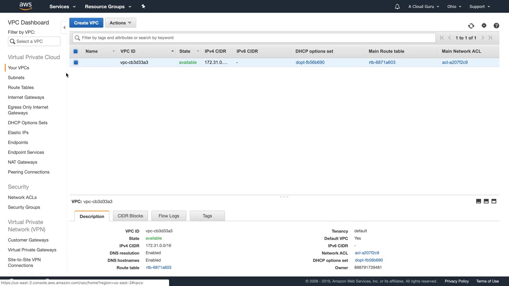Toggle the select-all checkbox in table header
Viewport: 509px width, 286px height.
coord(76,51)
